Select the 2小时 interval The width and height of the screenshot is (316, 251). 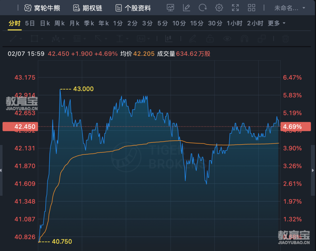pyautogui.click(x=255, y=23)
